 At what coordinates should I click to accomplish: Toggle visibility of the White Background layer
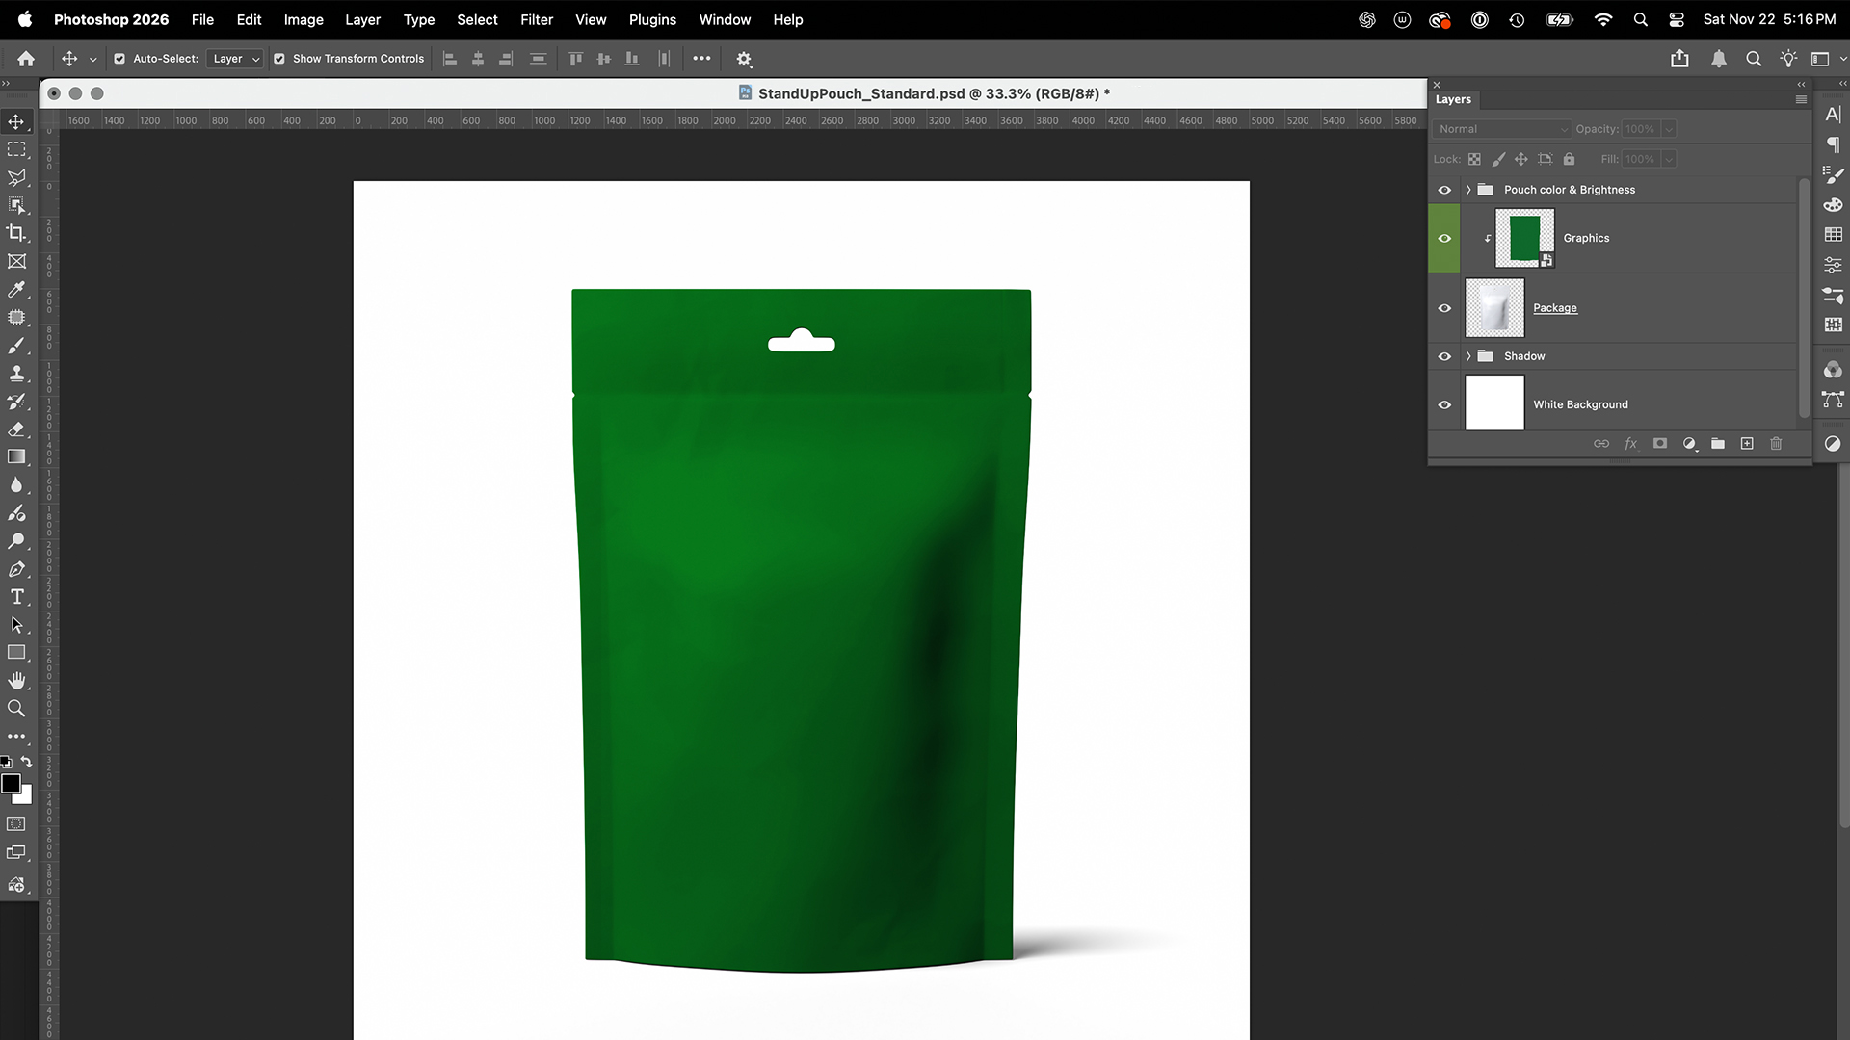tap(1444, 403)
